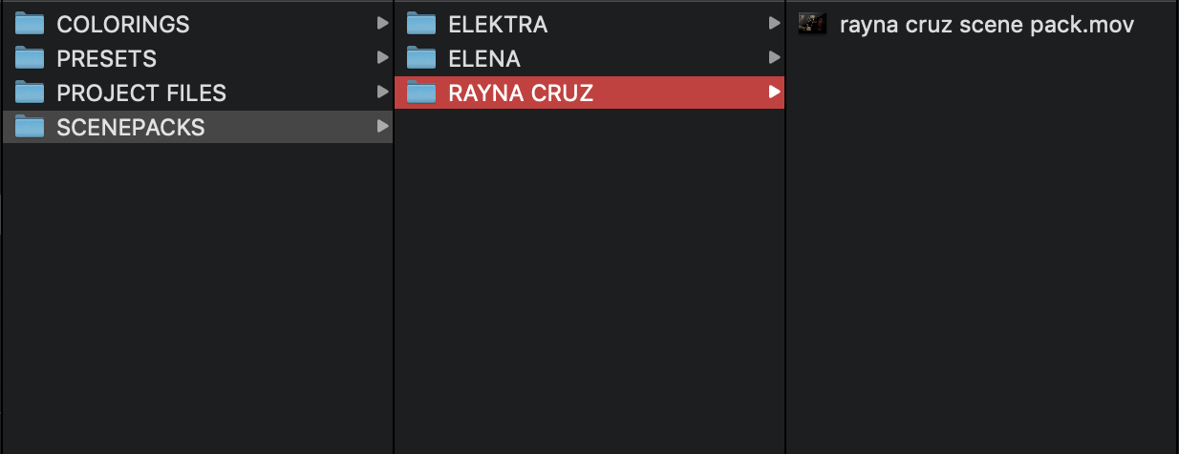
Task: Click the ELENA folder icon
Action: click(421, 58)
